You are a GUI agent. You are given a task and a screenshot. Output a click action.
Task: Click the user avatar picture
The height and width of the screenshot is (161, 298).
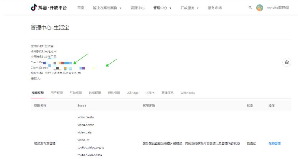(260, 8)
